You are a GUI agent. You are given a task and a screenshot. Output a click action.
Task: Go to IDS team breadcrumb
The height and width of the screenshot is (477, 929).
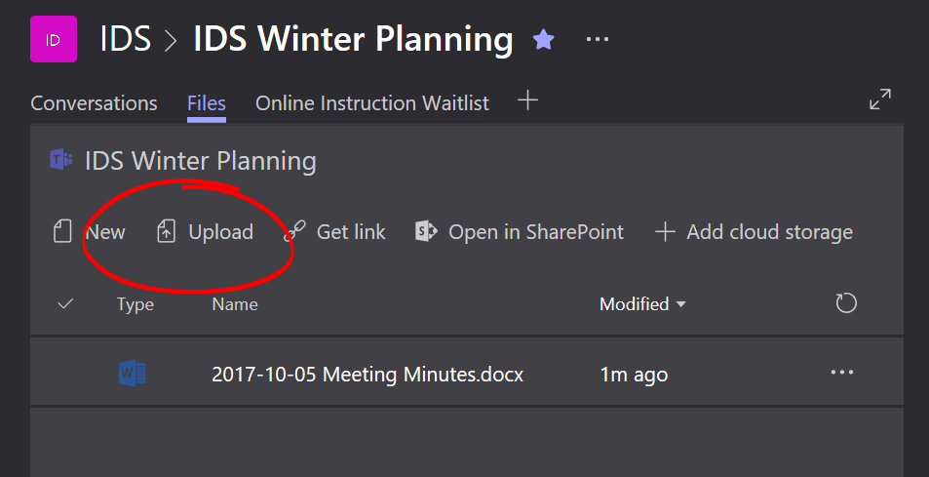tap(125, 39)
